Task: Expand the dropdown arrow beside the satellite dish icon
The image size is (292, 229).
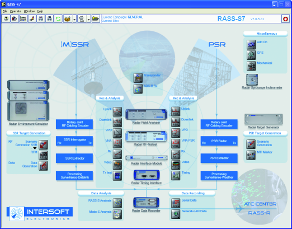Action: pos(88,19)
